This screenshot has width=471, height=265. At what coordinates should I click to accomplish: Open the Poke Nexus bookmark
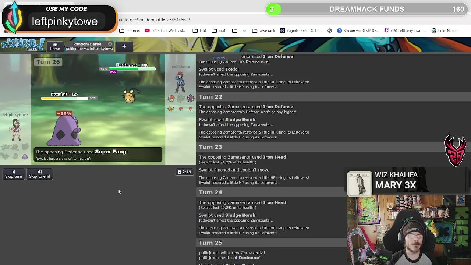[x=444, y=31]
